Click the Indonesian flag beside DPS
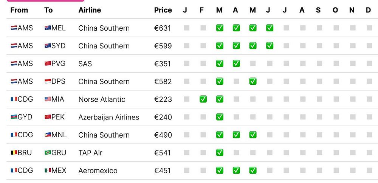378x183 pixels. pyautogui.click(x=48, y=81)
